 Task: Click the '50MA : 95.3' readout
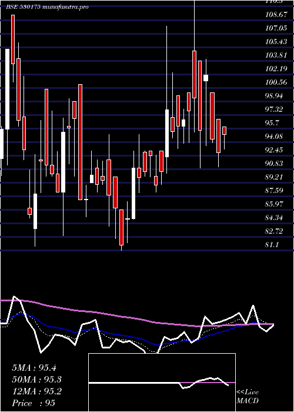pyautogui.click(x=37, y=380)
